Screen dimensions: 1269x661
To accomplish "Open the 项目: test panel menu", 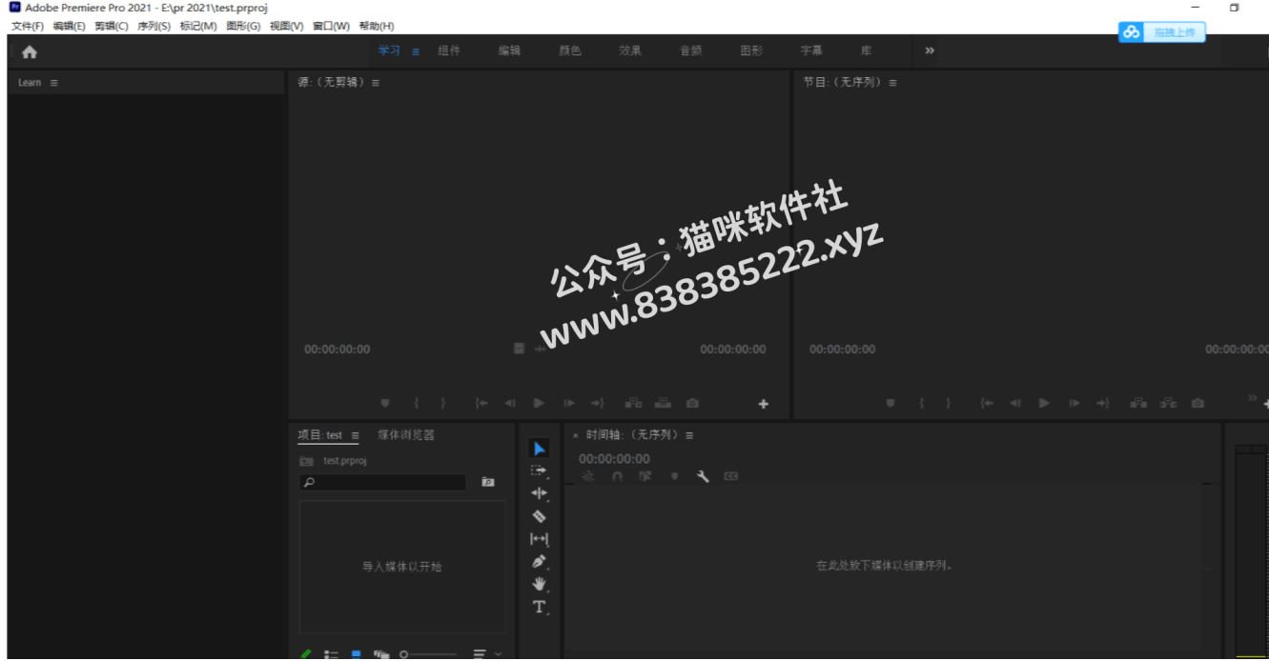I will [x=355, y=435].
